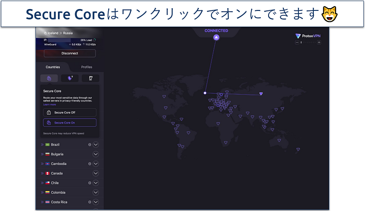This screenshot has width=365, height=211.
Task: Expand the Canada server list
Action: point(96,173)
